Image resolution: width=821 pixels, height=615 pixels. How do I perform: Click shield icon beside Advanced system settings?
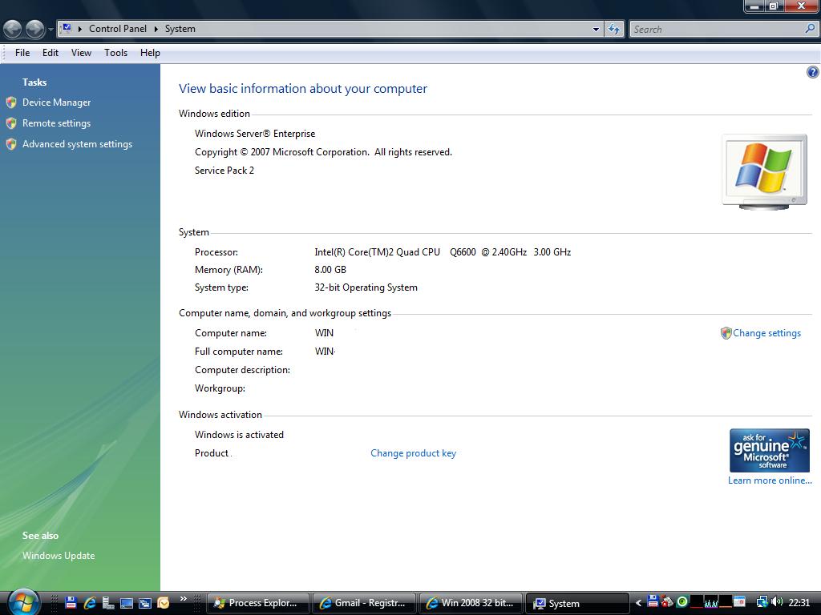[11, 144]
